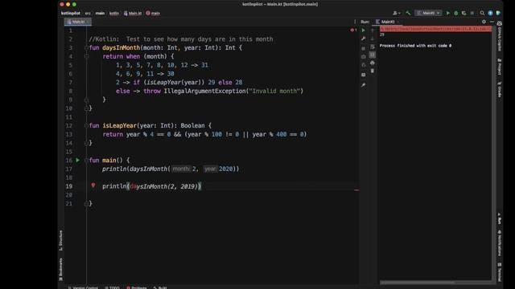
Task: Open run configuration wrench in Run panel
Action: [x=363, y=39]
